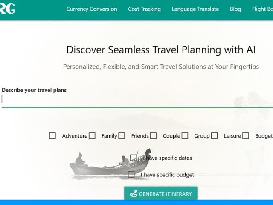Viewport: 273px width, 205px height.
Task: Click the RG logo icon
Action: coord(7,9)
